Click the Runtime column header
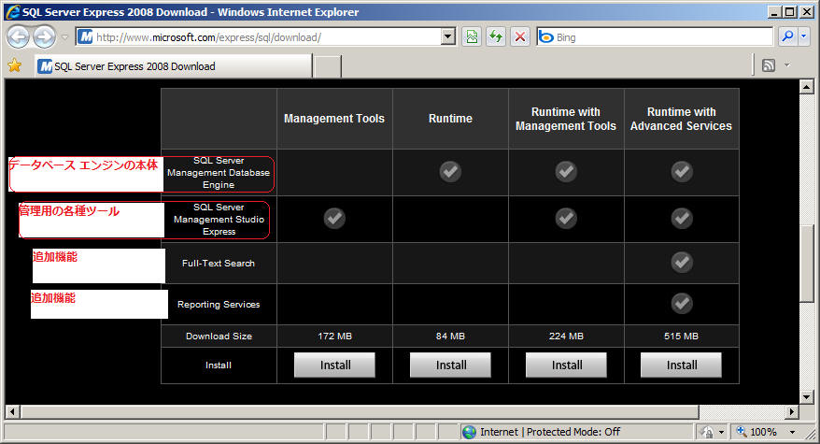This screenshot has width=820, height=444. pos(450,119)
